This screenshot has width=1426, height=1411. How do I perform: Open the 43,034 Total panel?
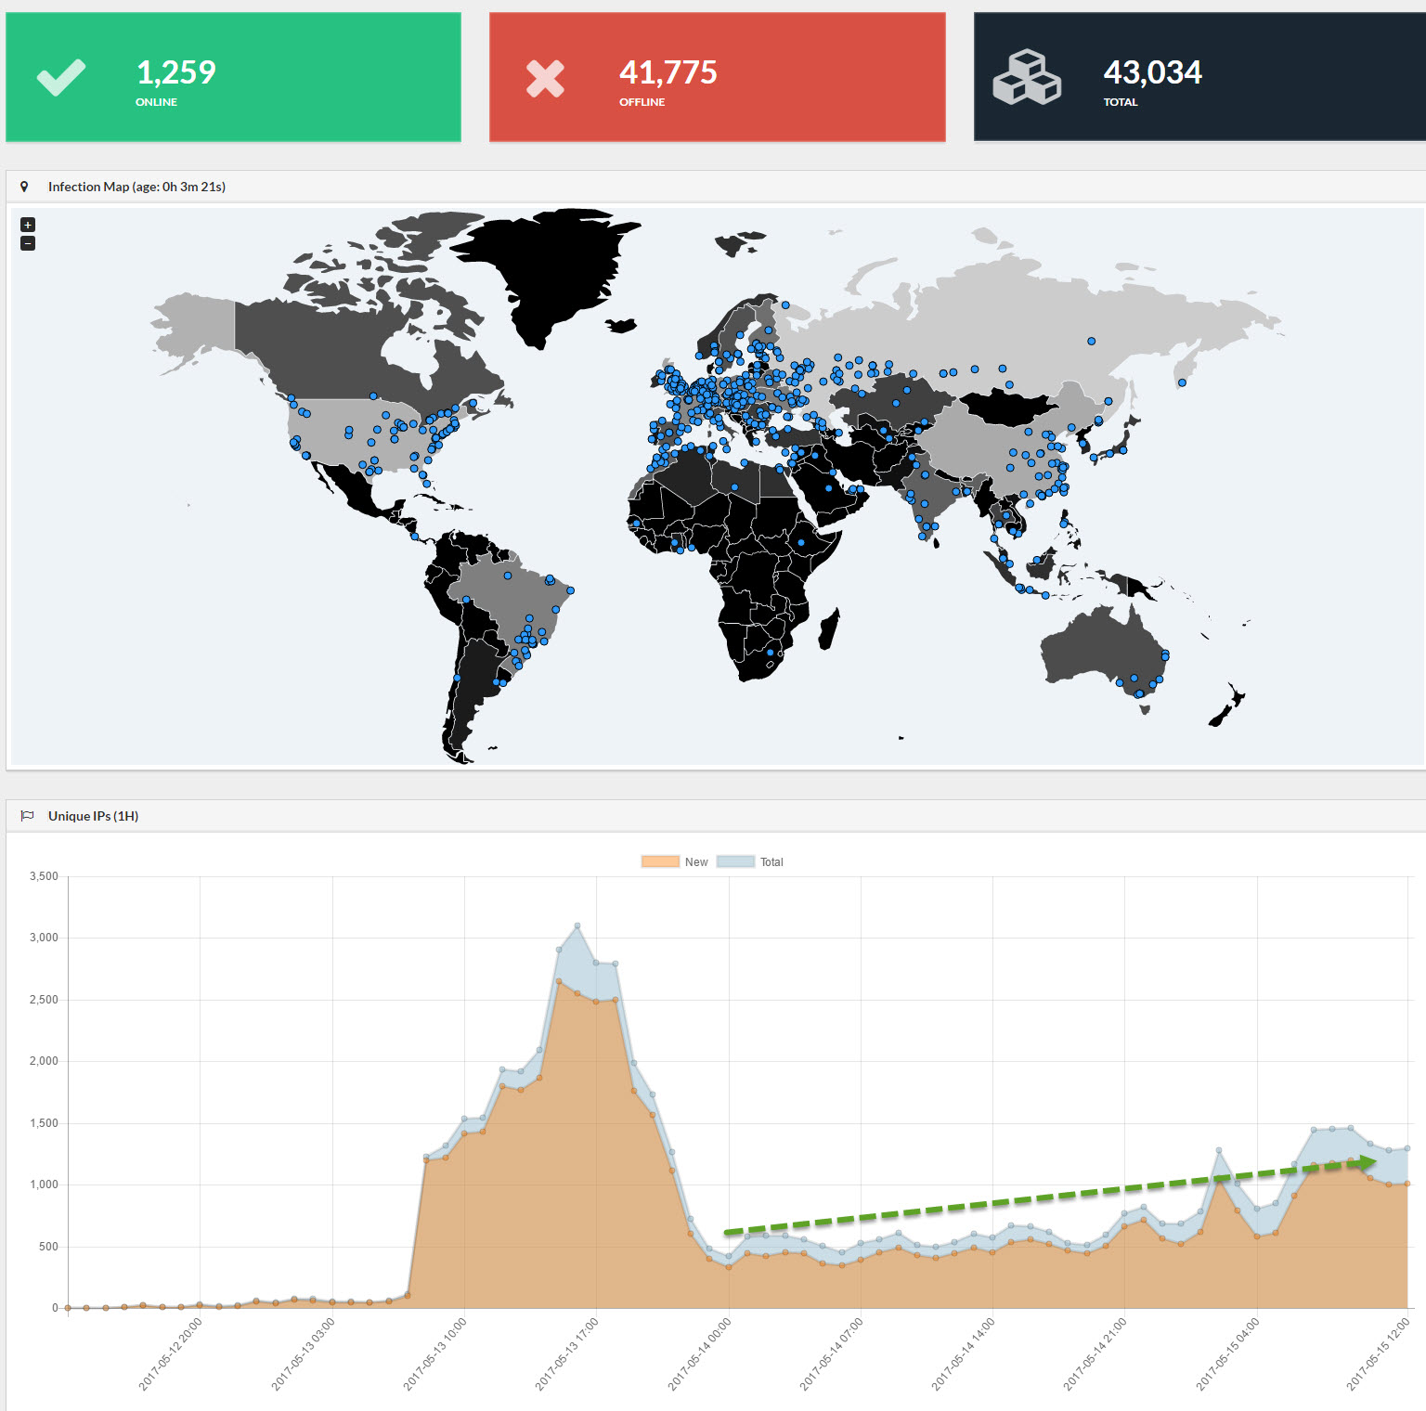click(x=1199, y=77)
